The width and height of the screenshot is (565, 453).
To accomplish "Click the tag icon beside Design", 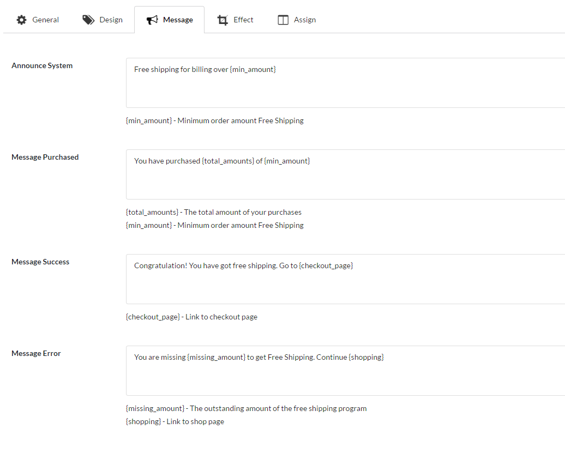I will (88, 20).
